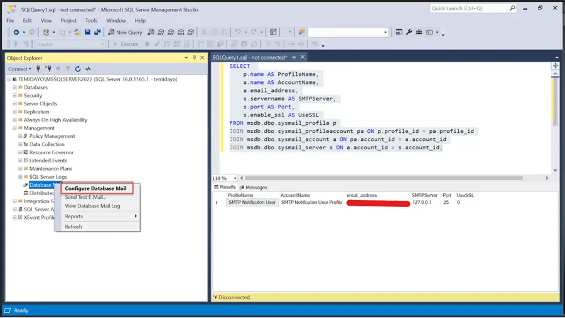Screen dimensions: 565x318
Task: Click the Quick Launch search field
Action: (x=469, y=8)
